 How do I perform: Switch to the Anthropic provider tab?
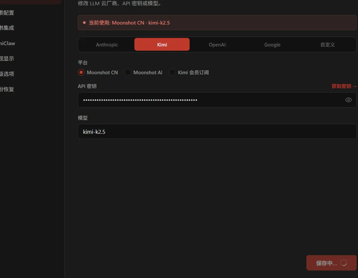click(107, 44)
